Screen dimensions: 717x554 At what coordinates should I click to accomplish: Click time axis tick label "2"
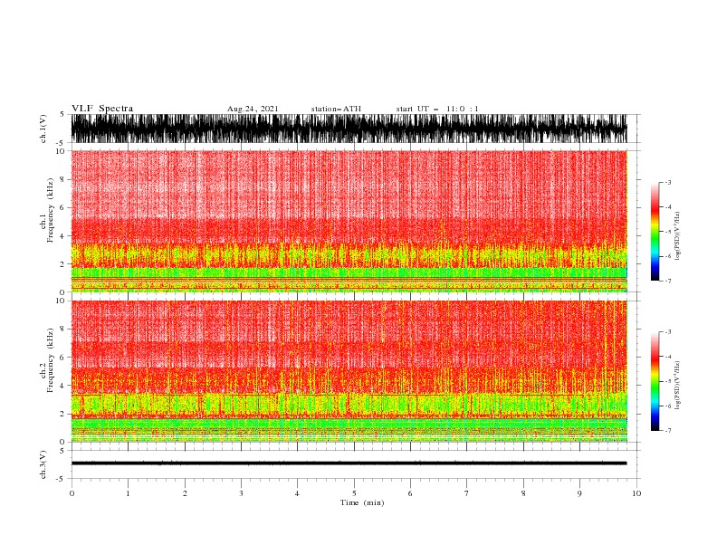click(185, 493)
